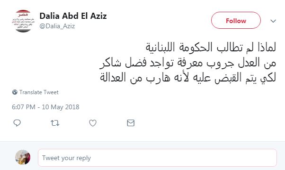Click the 6:07 PM time stamp
Image resolution: width=285 pixels, height=170 pixels.
[24, 107]
